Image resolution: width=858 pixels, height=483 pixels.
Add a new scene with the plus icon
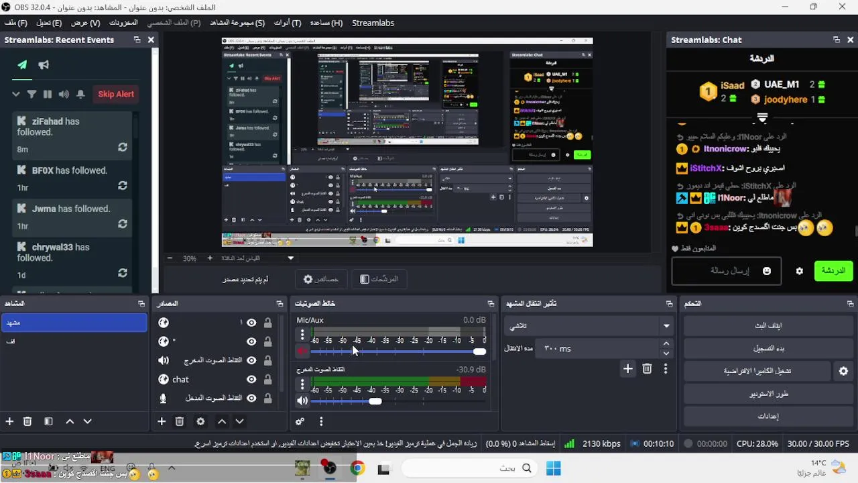tap(9, 421)
